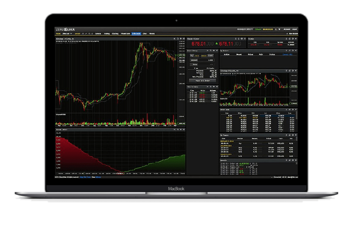
Task: Click help icon on Single Ticker panel
Action: pyautogui.click(x=242, y=39)
